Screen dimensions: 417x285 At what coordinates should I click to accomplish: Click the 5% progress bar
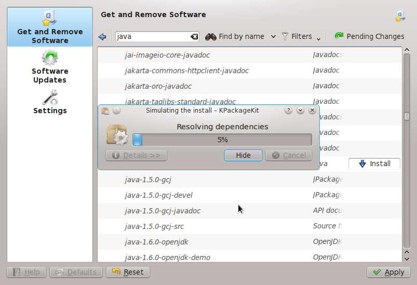tap(222, 140)
